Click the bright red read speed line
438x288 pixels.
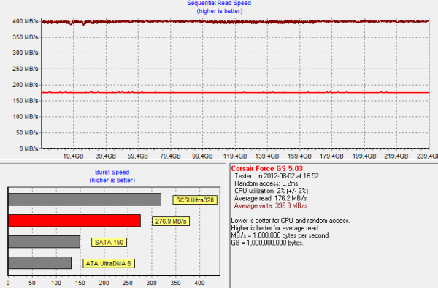pos(235,92)
